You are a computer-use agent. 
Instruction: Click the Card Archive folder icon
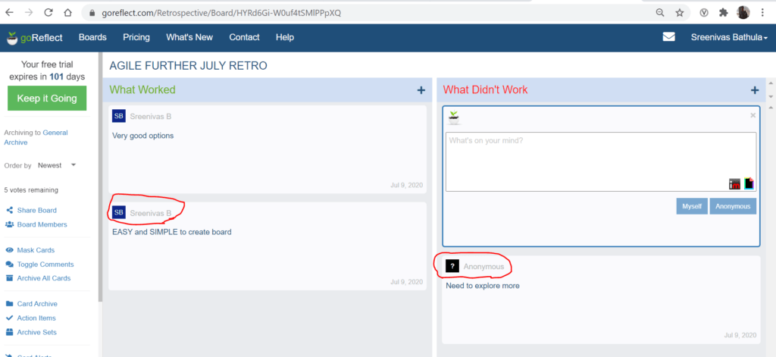coord(9,304)
